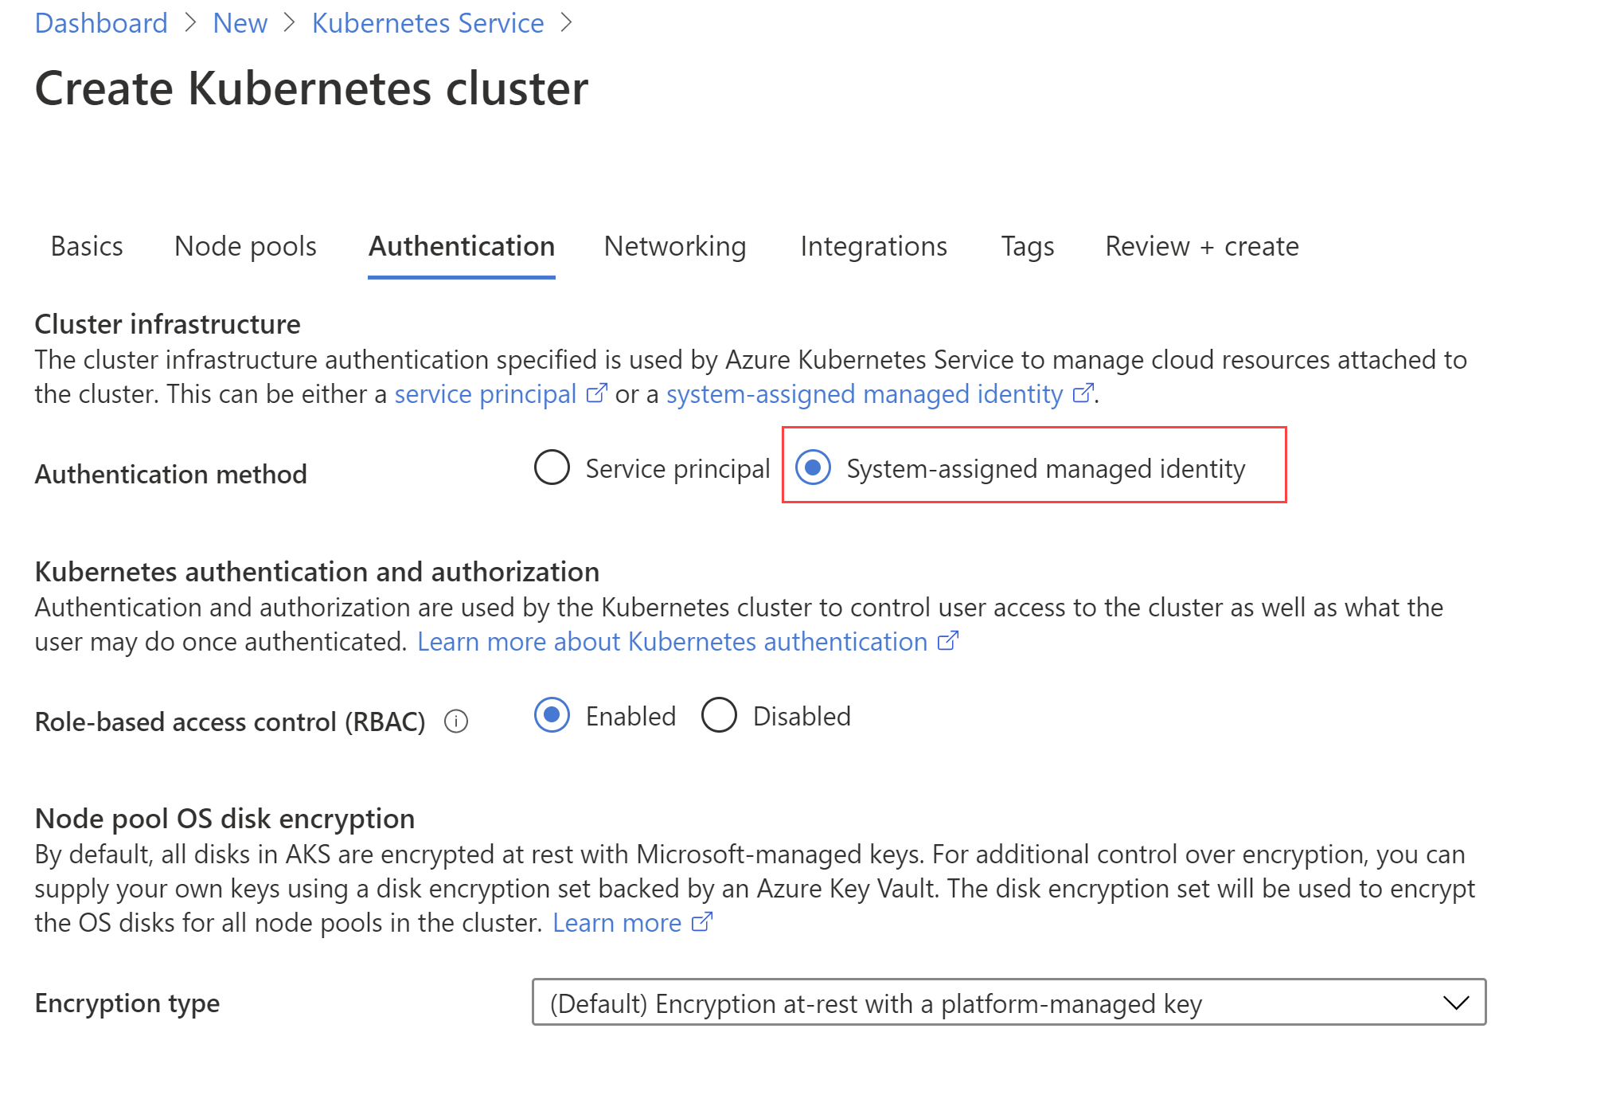Click external-link icon beside service principal
The image size is (1620, 1095).
point(597,393)
